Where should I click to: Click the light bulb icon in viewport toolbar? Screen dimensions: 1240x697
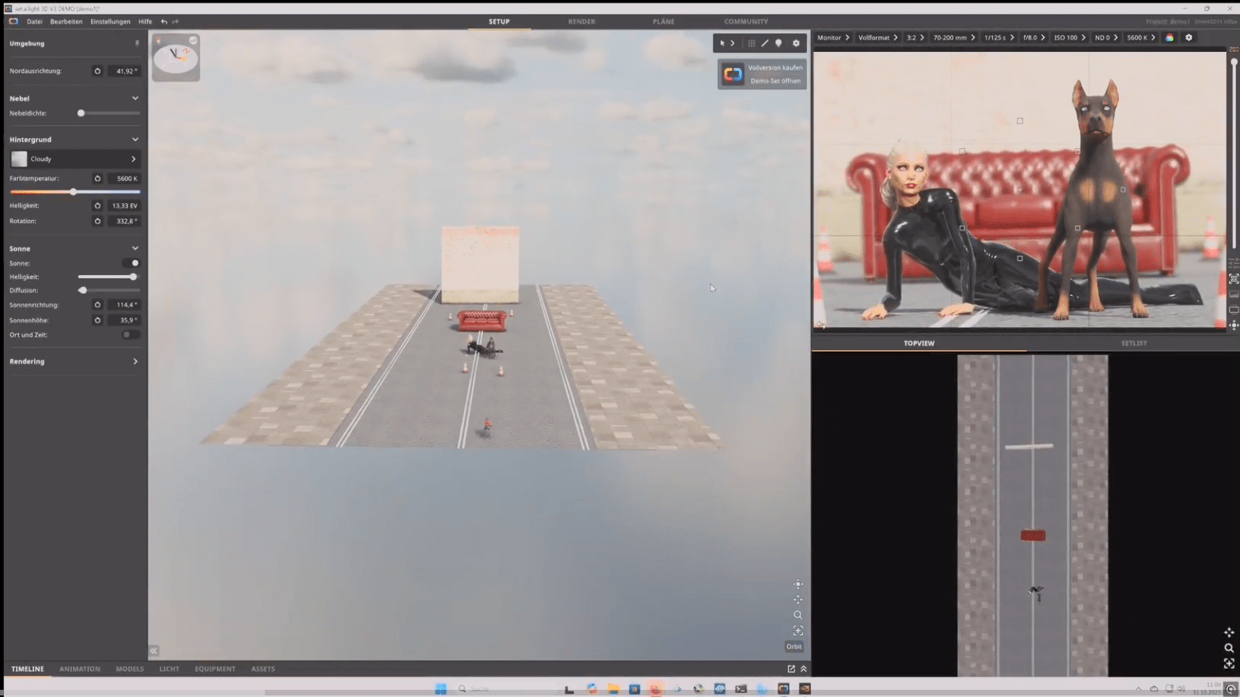pyautogui.click(x=779, y=43)
